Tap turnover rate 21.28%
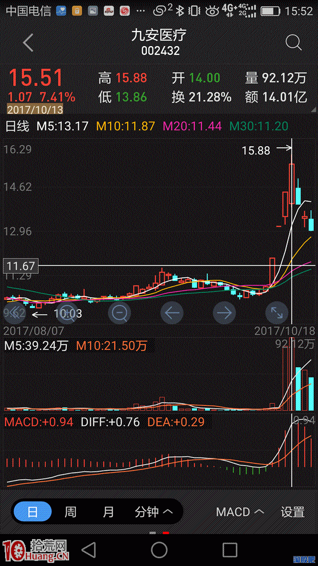Screen dimensions: 318x566 click(210, 97)
